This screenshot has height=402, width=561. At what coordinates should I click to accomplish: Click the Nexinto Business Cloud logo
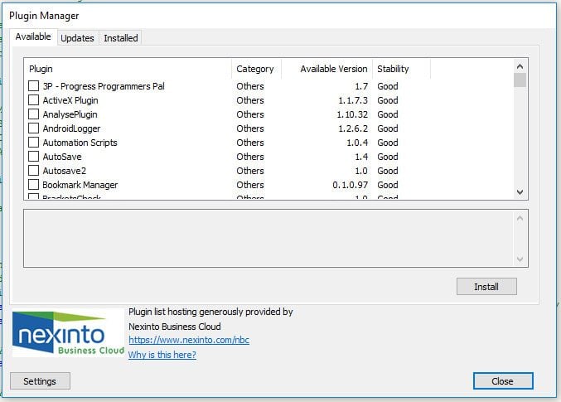coord(68,333)
